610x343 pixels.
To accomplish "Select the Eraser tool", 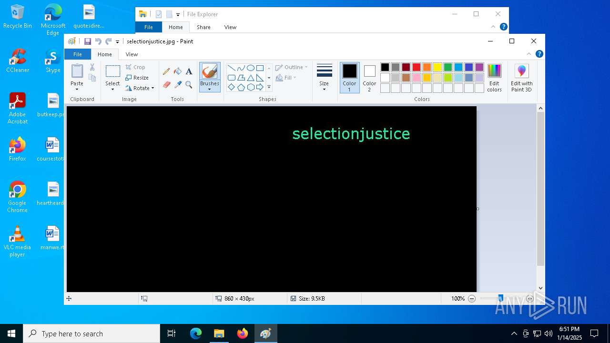I will [166, 85].
